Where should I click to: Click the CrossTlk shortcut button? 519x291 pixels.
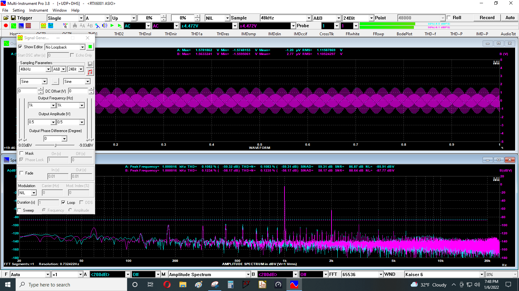point(327,34)
